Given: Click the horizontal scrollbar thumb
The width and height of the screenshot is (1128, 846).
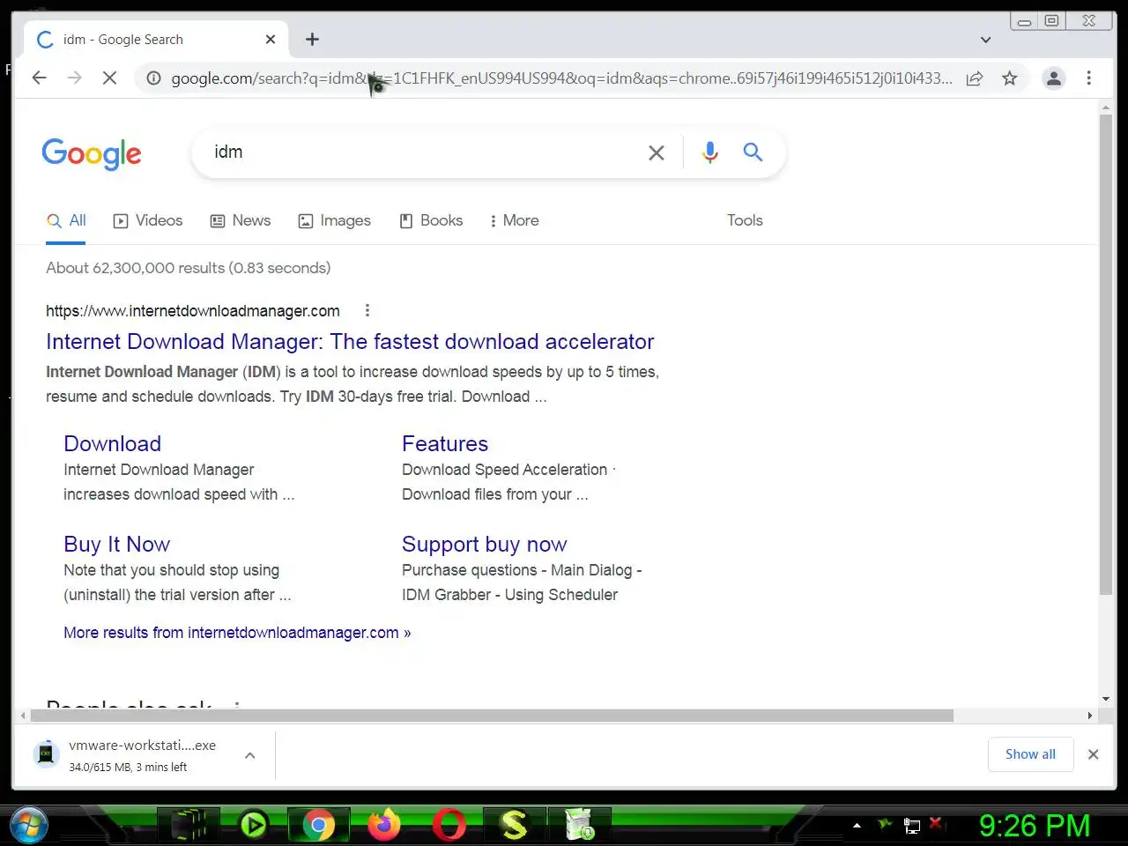Looking at the screenshot, I should [x=492, y=716].
